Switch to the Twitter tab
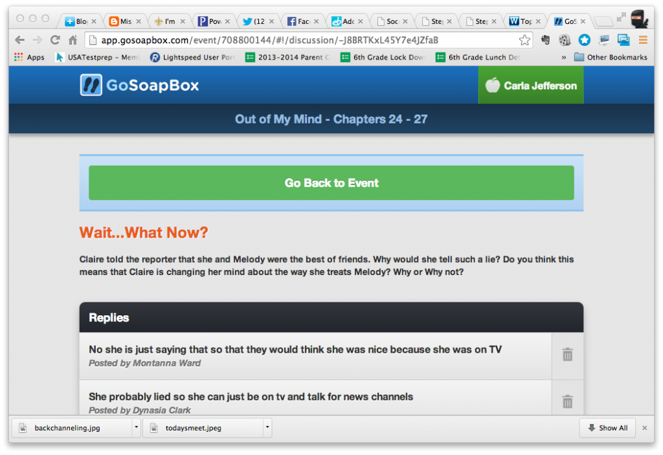Screen dimensions: 663x455 coord(258,21)
